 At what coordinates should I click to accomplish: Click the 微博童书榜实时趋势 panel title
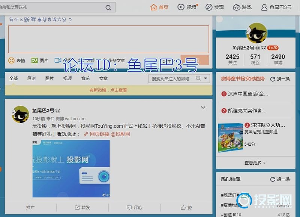pos(243,79)
